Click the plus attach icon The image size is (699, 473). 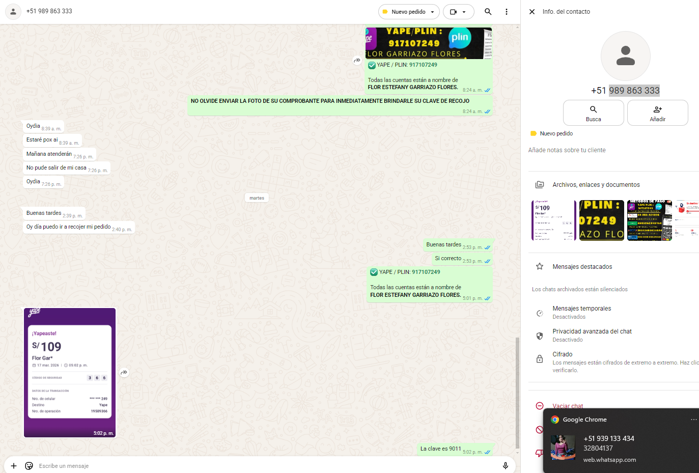coord(14,465)
